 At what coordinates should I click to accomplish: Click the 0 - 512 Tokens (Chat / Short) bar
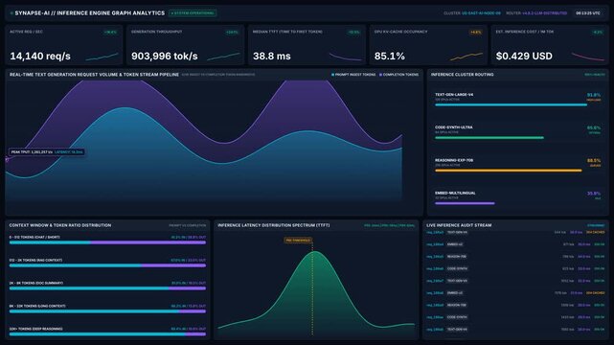point(107,242)
